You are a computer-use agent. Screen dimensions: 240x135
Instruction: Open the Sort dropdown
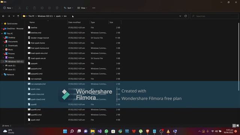tap(68, 8)
